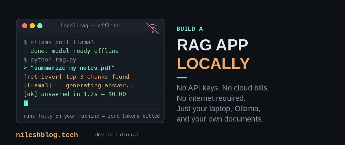345x145 pixels.
Task: Click the red terminal window dot
Action: [24, 26]
